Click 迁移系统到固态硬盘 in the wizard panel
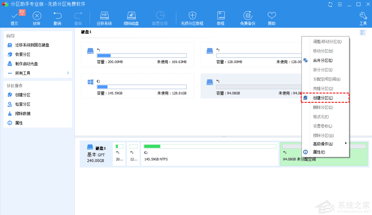 pos(32,45)
